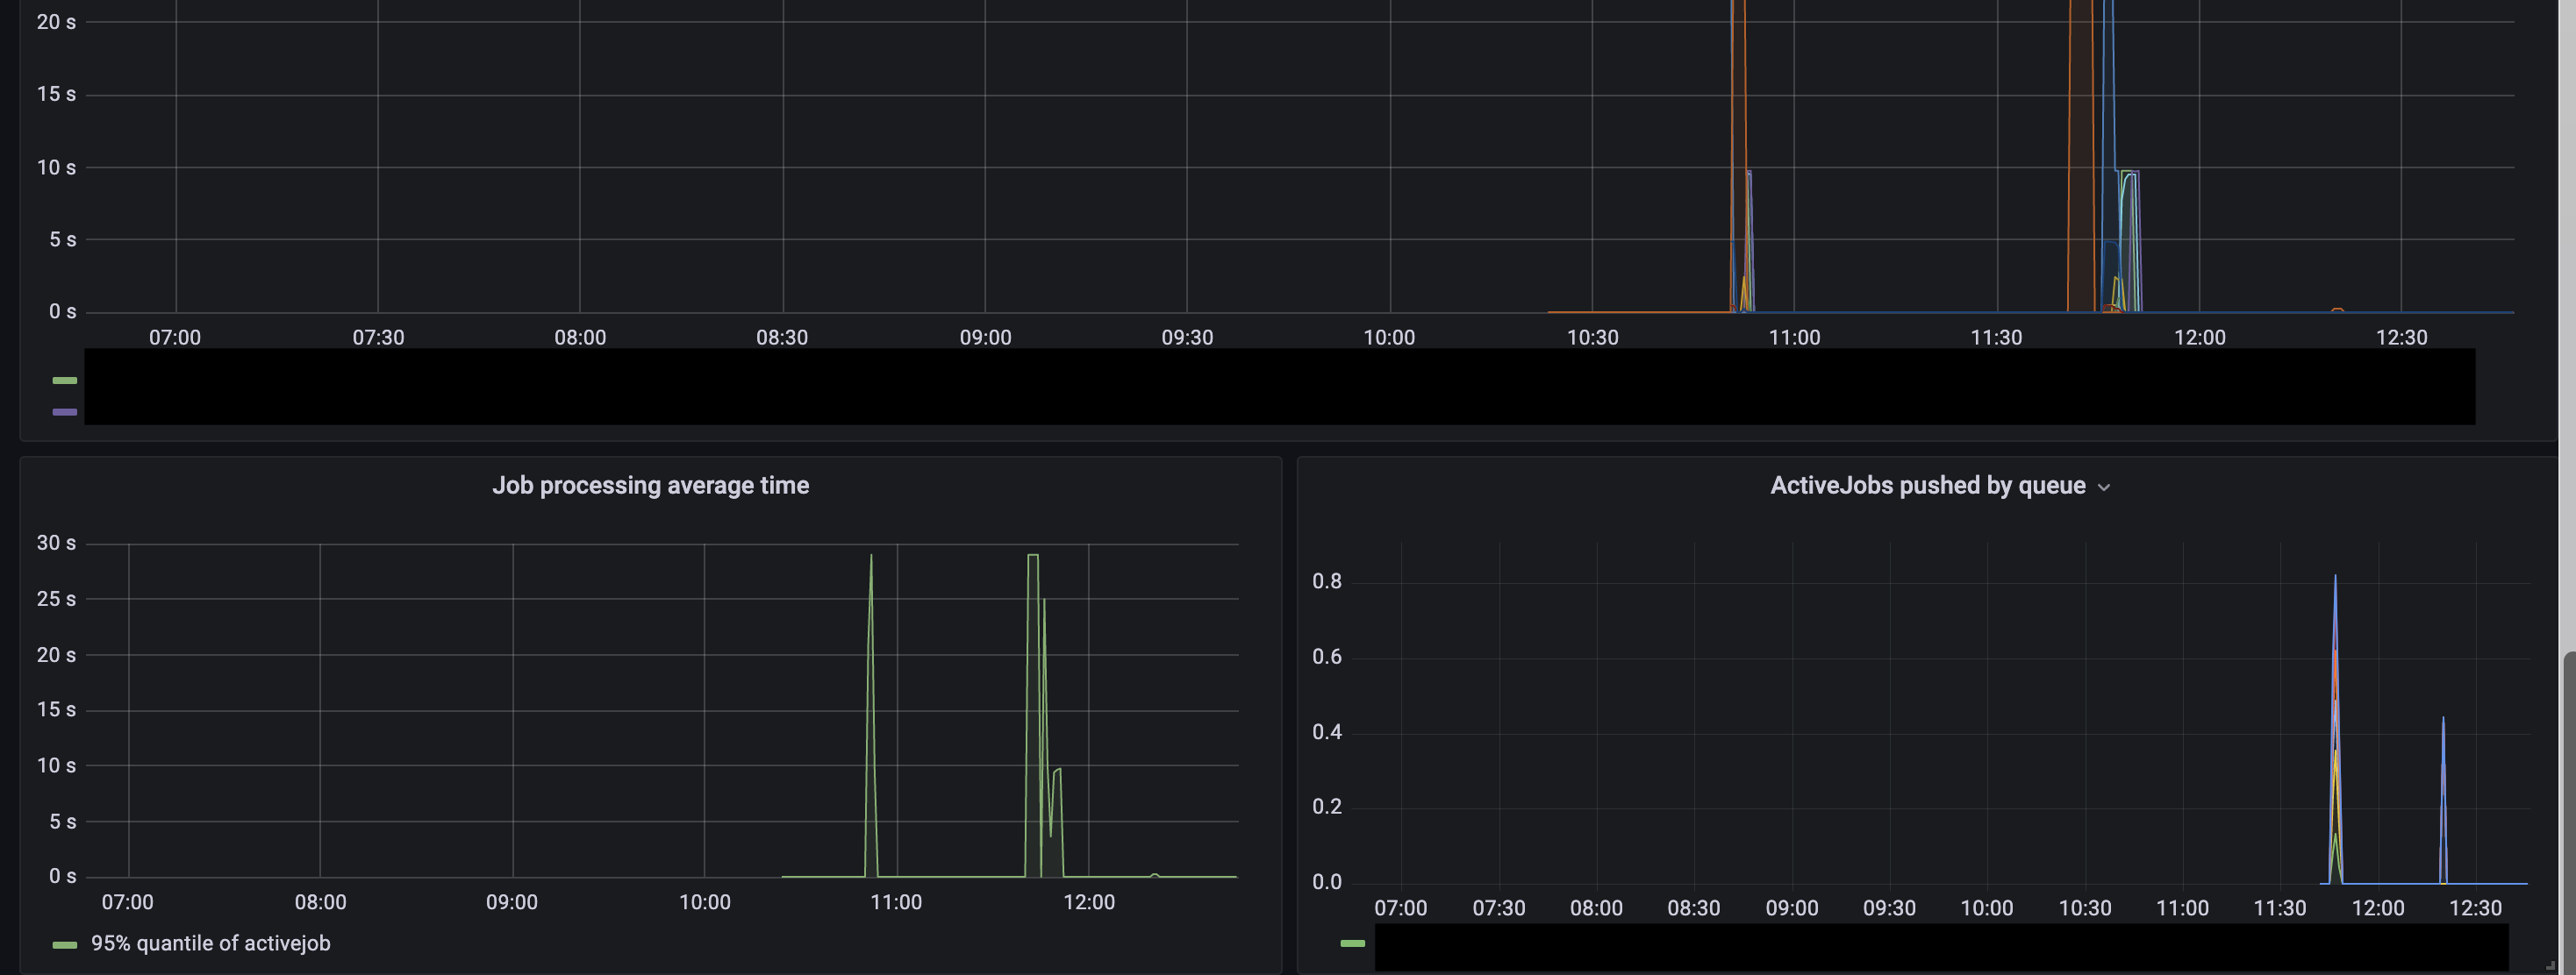The height and width of the screenshot is (975, 2576).
Task: Click green swatch beside 95% quantile legend
Action: click(65, 944)
